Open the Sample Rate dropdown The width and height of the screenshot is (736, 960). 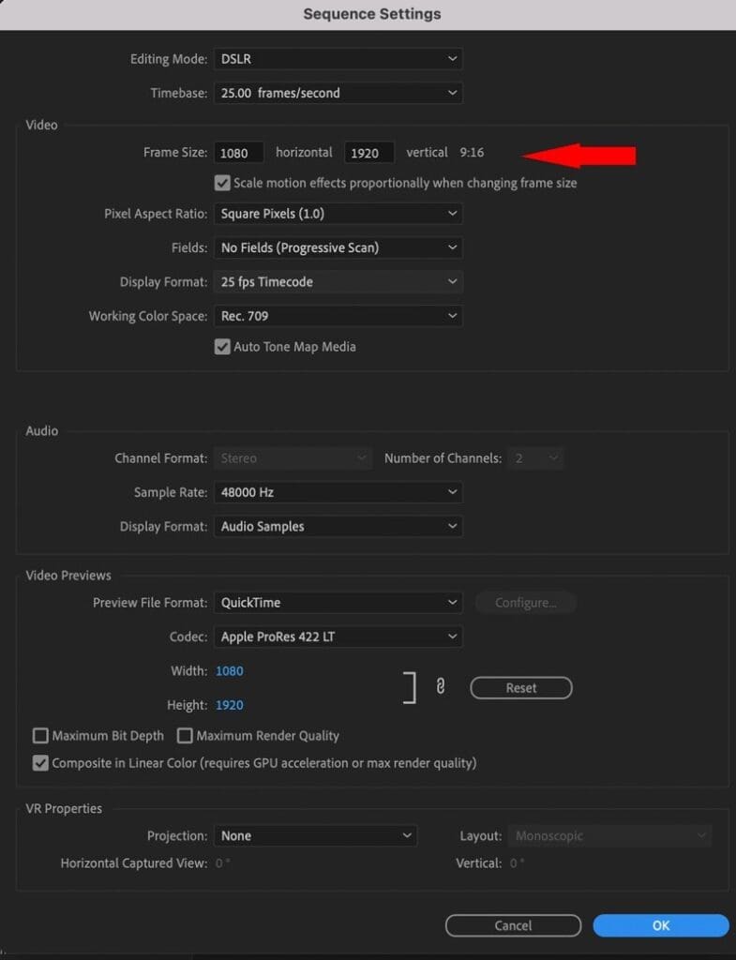click(338, 492)
